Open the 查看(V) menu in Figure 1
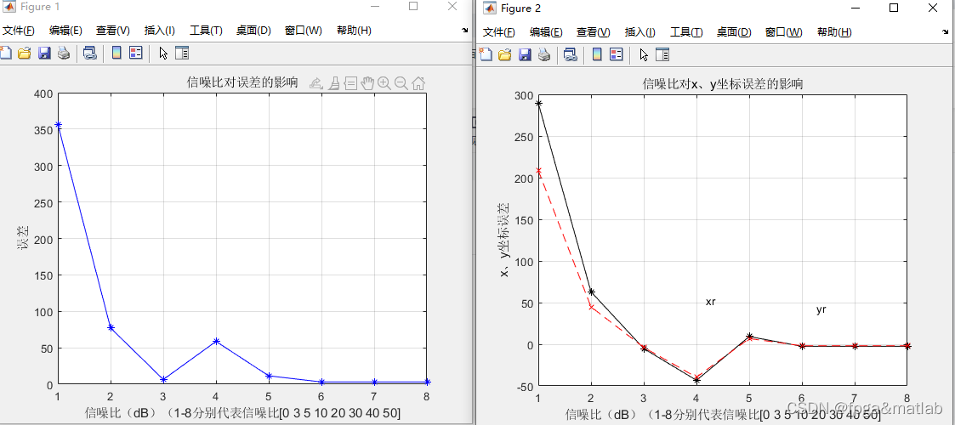This screenshot has height=425, width=955. click(x=112, y=31)
